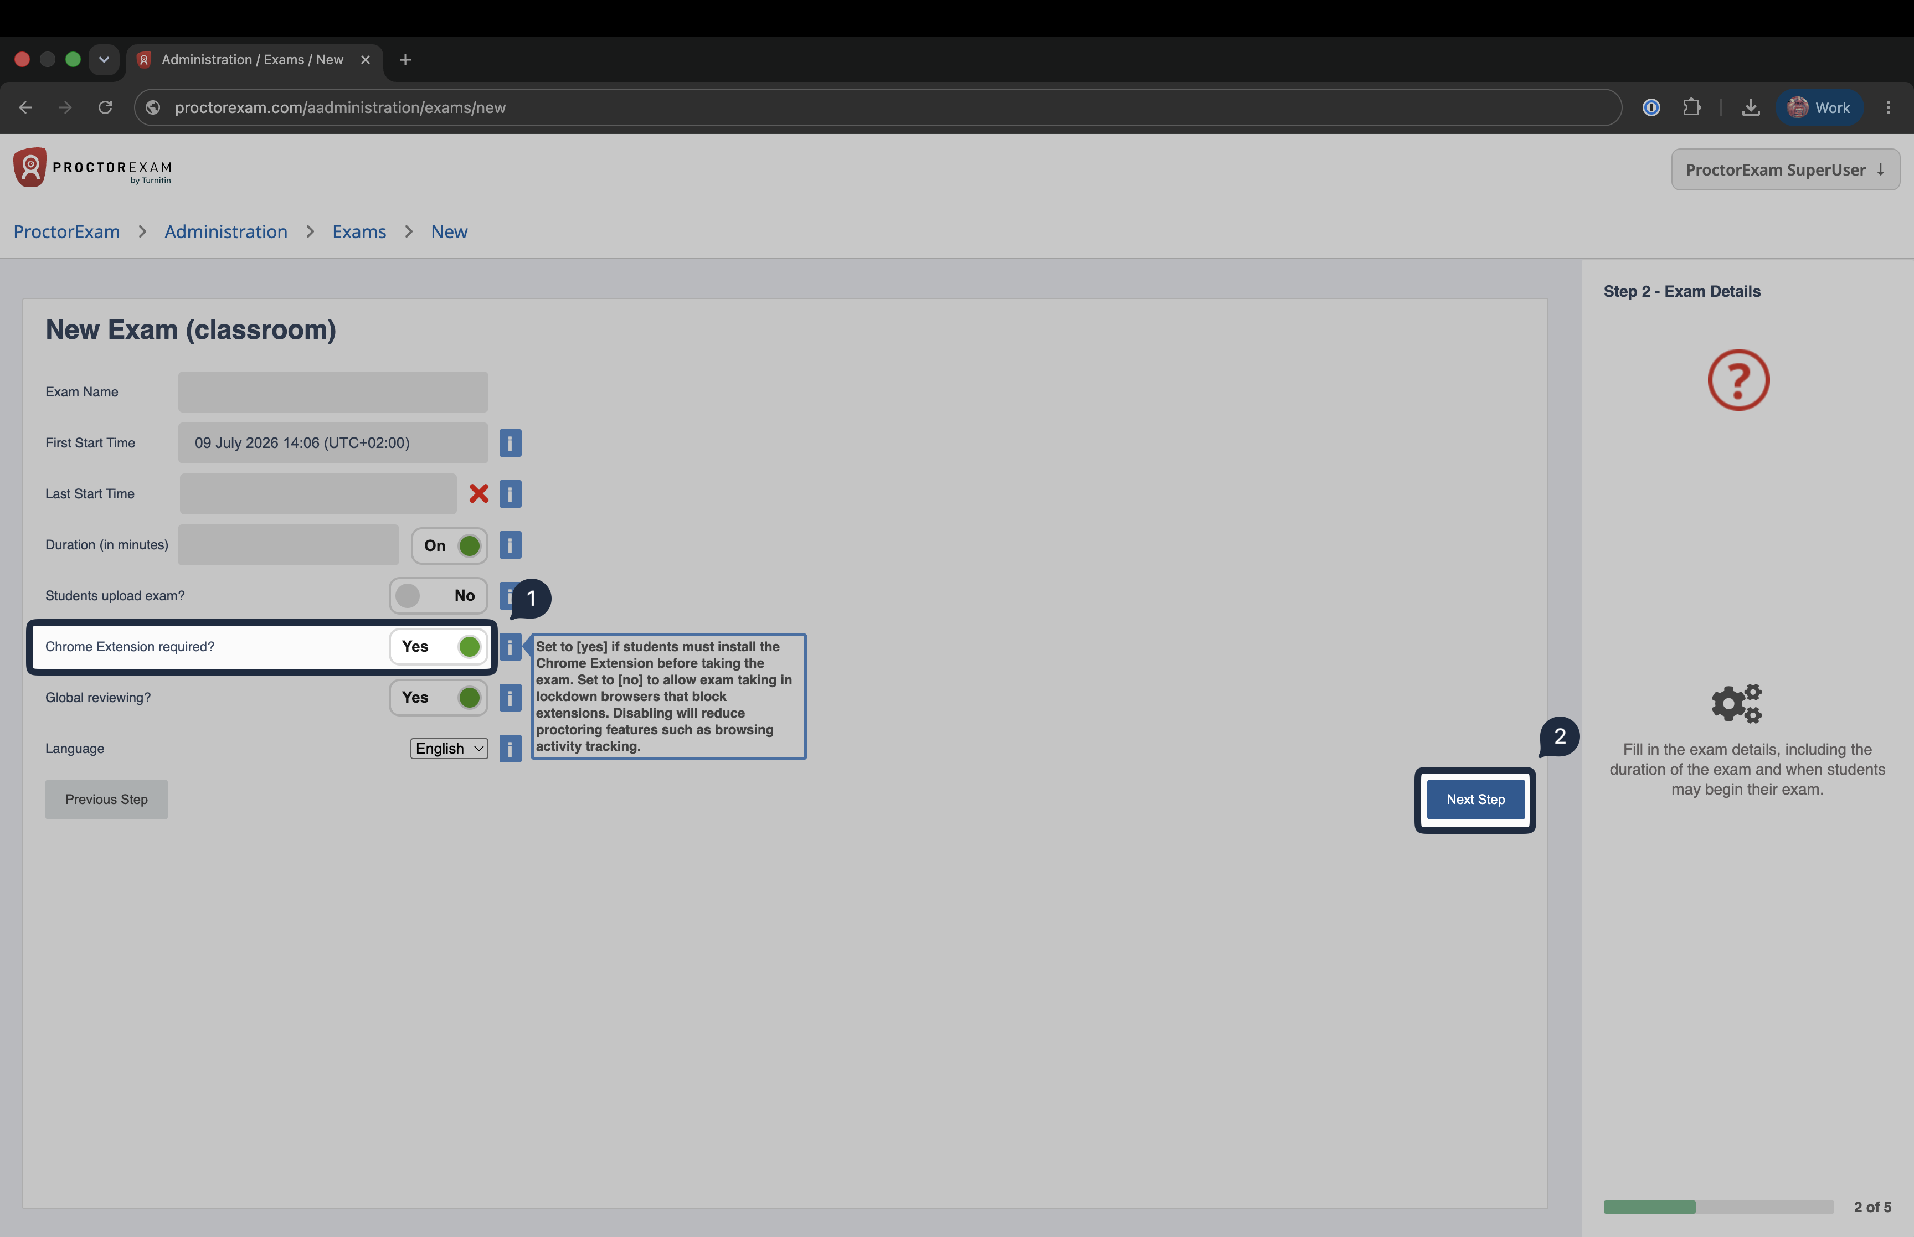Screen dimensions: 1914x1237
Task: Open the Chrome extensions puzzle icon
Action: pos(1691,107)
